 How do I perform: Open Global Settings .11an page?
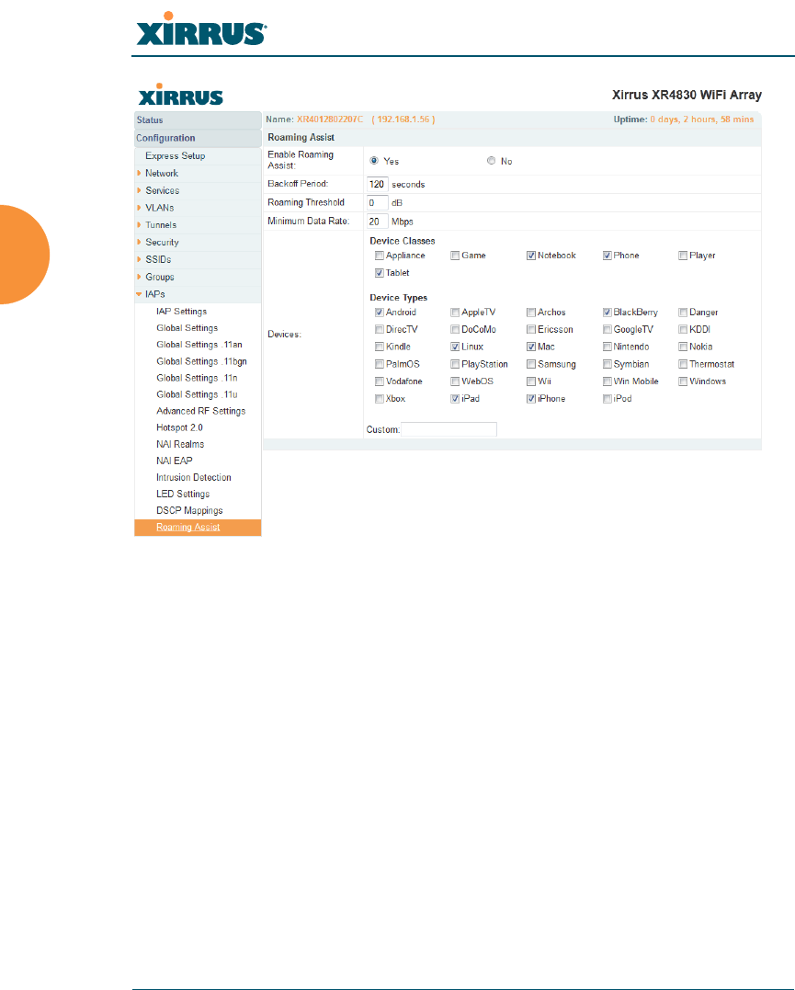point(199,345)
